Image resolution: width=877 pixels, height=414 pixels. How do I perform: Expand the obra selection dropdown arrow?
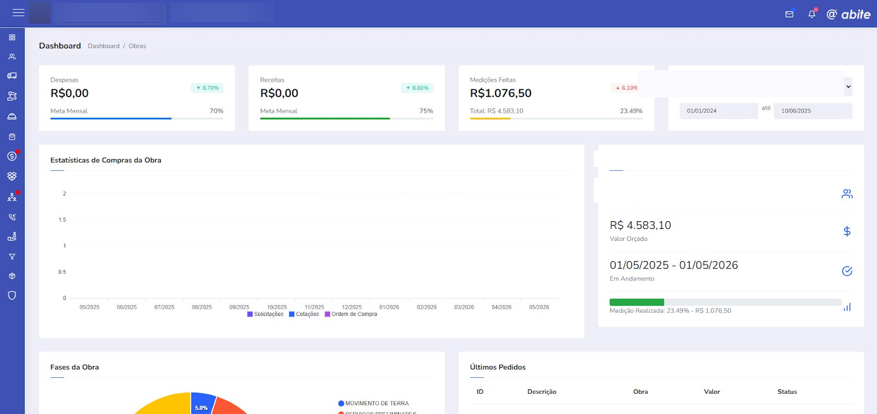click(848, 87)
